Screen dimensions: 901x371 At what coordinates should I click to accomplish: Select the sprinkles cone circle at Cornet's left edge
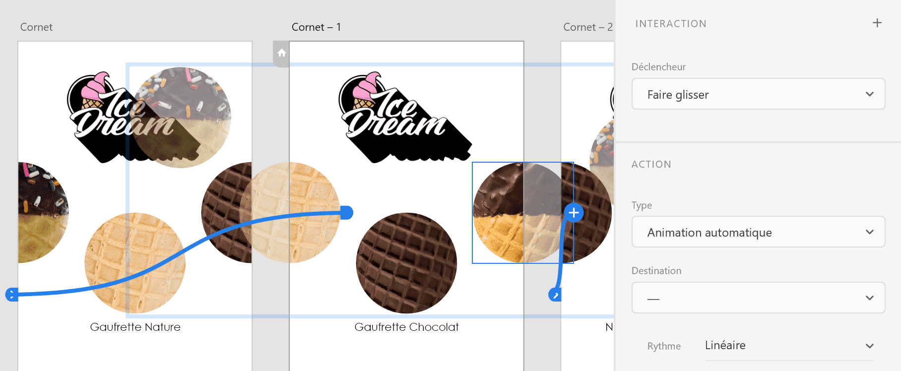tap(43, 213)
